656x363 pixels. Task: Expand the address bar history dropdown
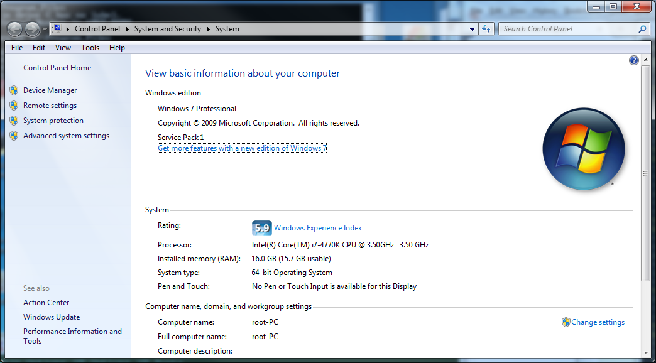pyautogui.click(x=473, y=29)
